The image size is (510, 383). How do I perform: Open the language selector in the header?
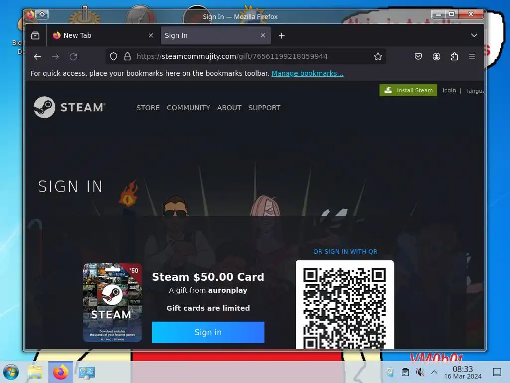(475, 91)
